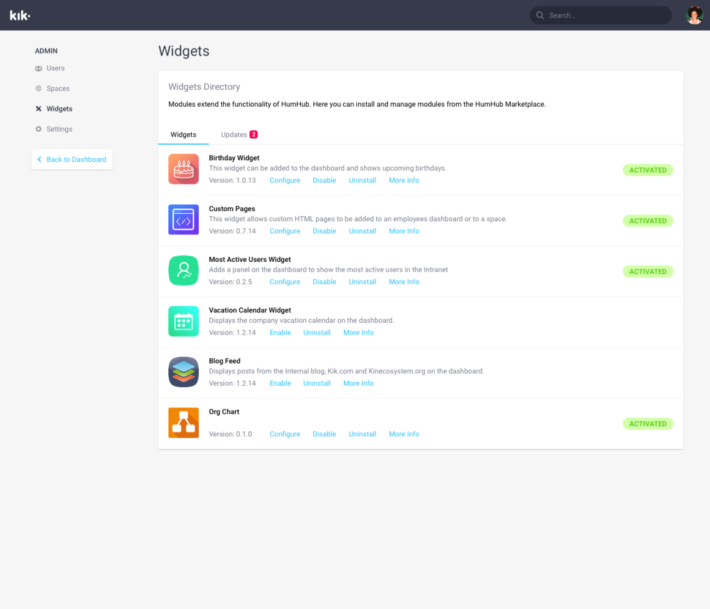Disable the Birthday Widget

324,180
